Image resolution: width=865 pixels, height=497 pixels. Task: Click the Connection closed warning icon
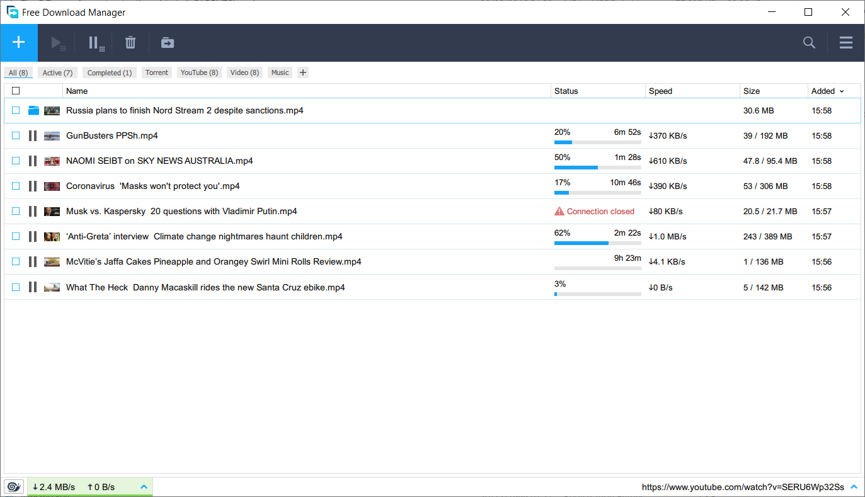tap(559, 211)
